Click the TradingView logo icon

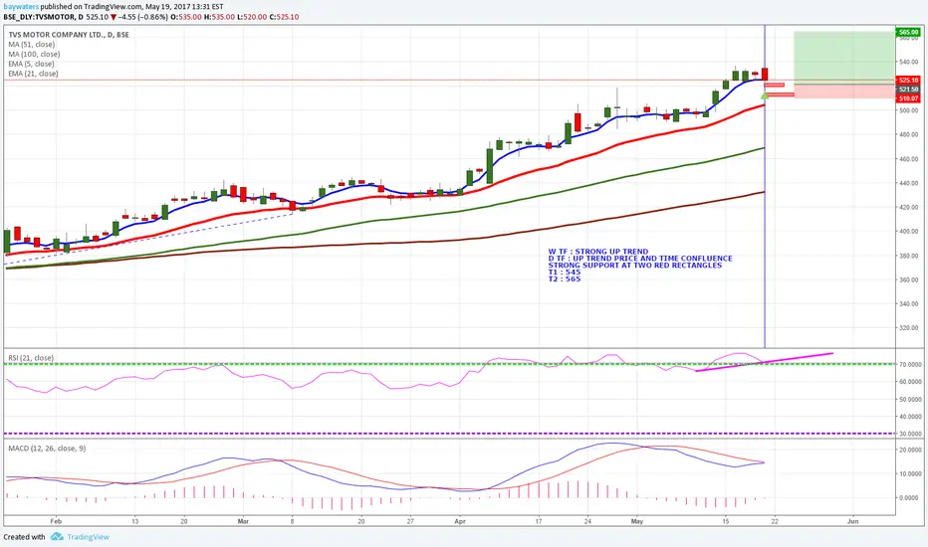coord(57,536)
